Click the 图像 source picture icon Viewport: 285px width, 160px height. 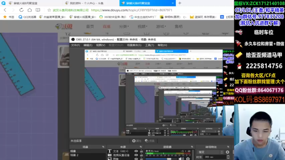click(x=109, y=159)
